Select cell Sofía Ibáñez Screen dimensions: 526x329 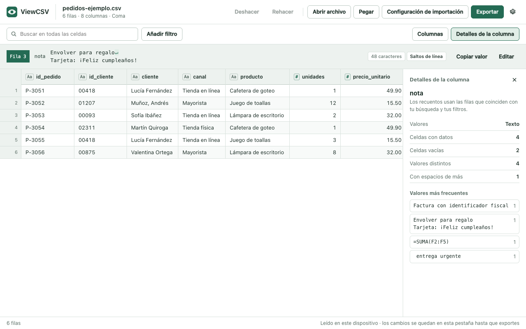point(152,116)
